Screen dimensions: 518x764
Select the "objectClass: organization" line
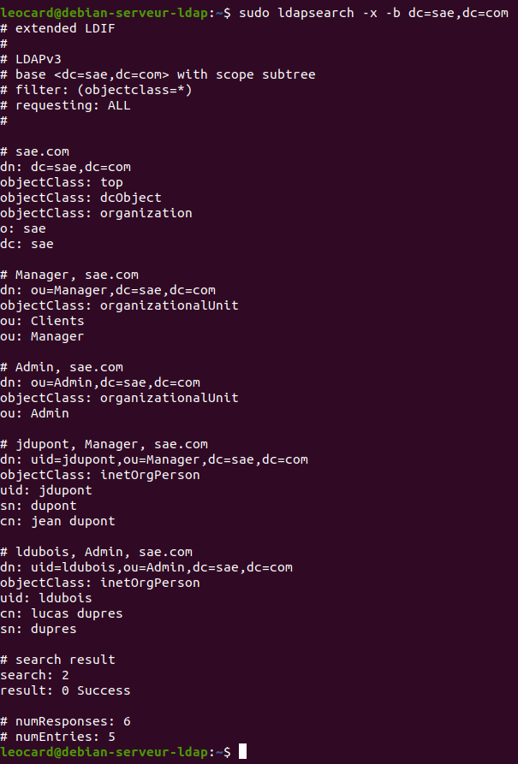96,213
